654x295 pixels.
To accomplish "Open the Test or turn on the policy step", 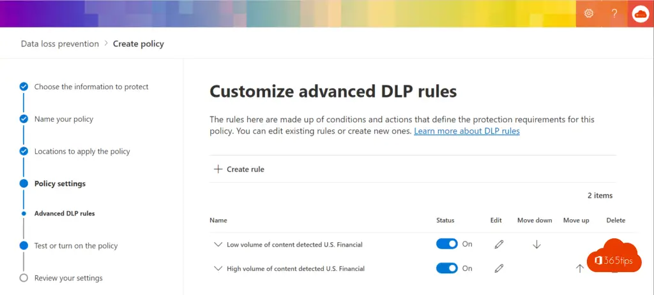I will (x=76, y=246).
